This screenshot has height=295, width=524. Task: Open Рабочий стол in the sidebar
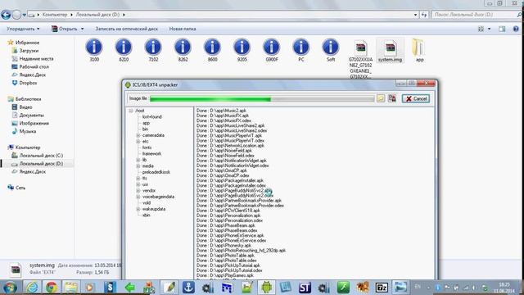(x=30, y=66)
